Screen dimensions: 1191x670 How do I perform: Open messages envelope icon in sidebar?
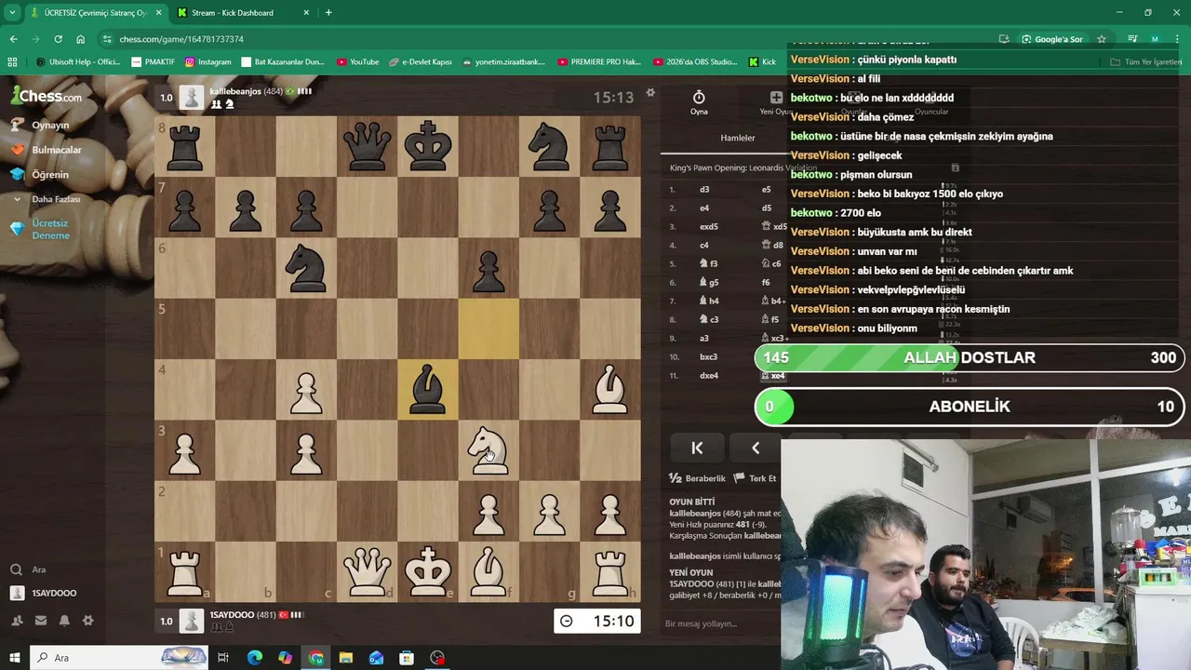tap(41, 621)
